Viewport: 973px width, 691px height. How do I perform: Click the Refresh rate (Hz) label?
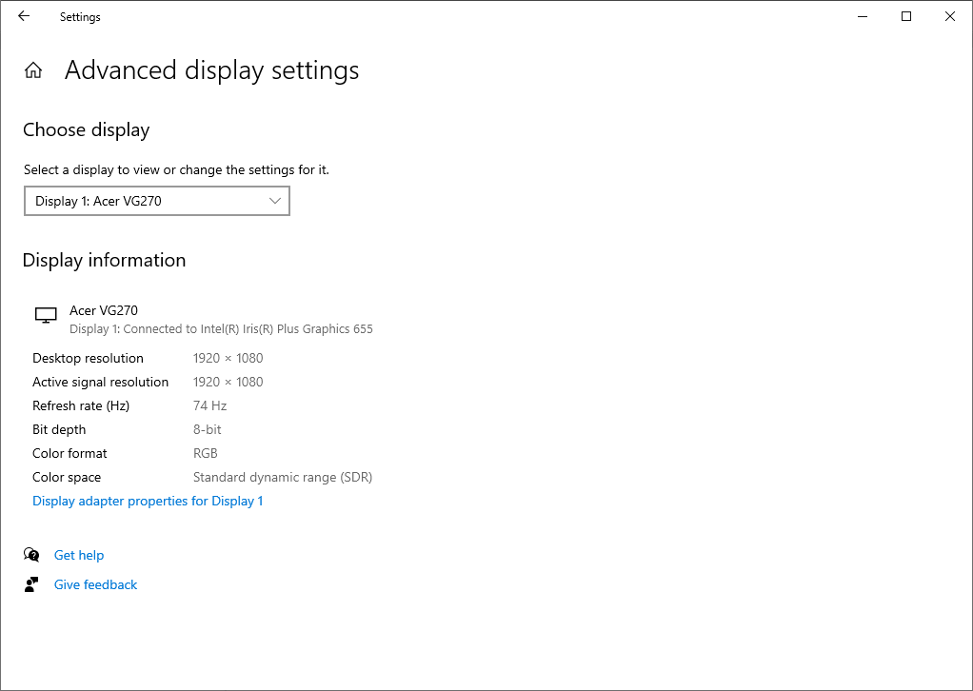[x=81, y=405]
